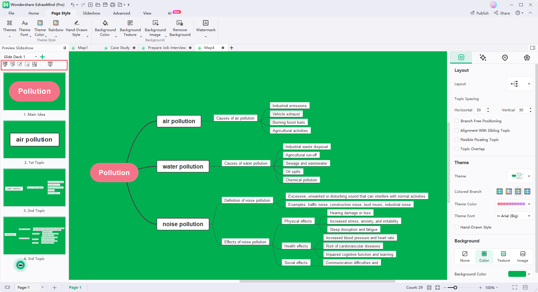Enable Hand-Drawn Style in the side panel
Image resolution: width=538 pixels, height=292 pixels.
pyautogui.click(x=457, y=227)
